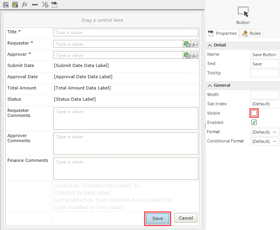Image resolution: width=280 pixels, height=230 pixels.
Task: Select the Submit Date label
Action: tap(21, 65)
